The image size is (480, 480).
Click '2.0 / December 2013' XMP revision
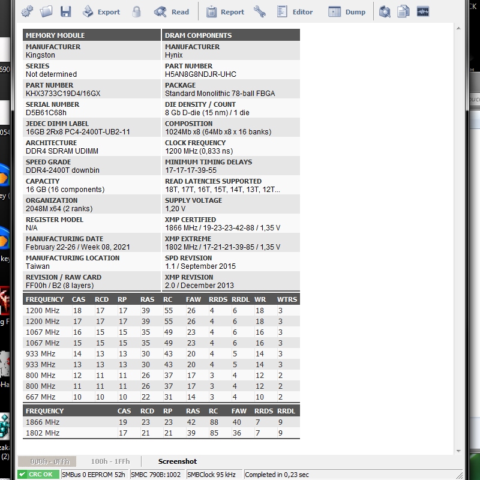pyautogui.click(x=199, y=286)
